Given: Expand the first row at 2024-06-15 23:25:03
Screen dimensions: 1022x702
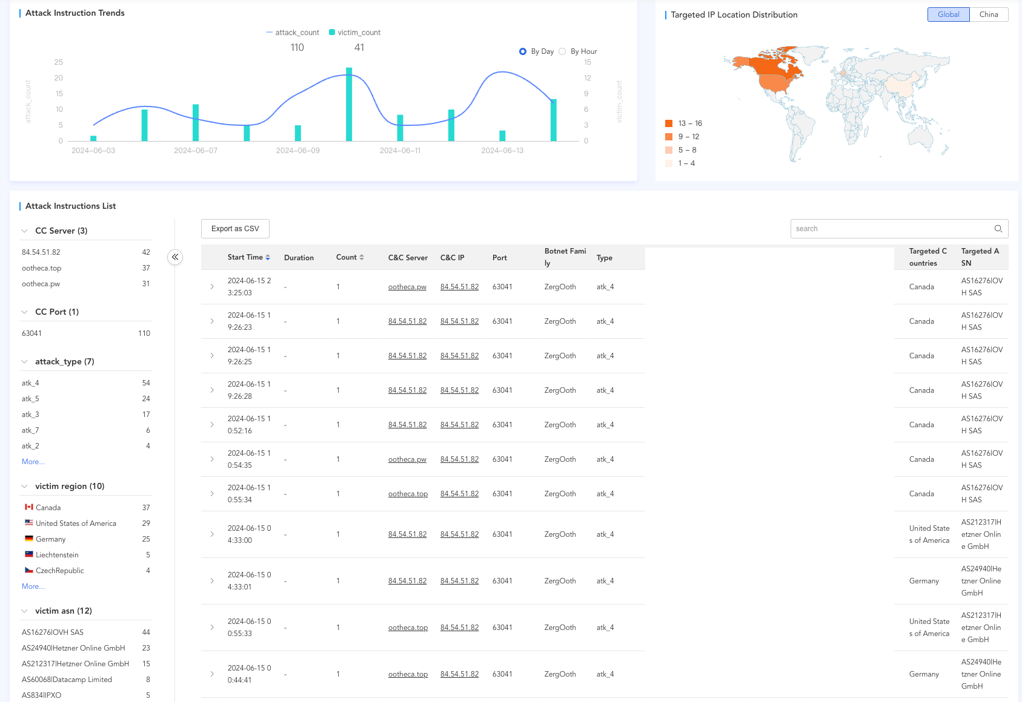Looking at the screenshot, I should pos(212,287).
